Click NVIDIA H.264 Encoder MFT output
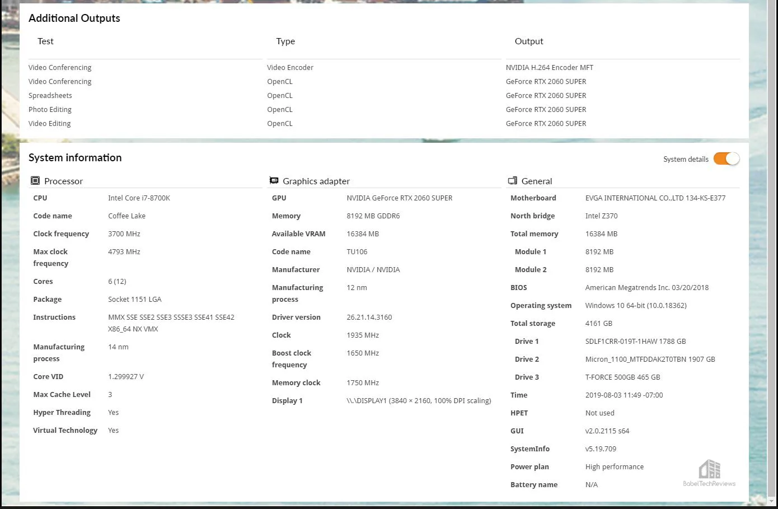 coord(550,68)
